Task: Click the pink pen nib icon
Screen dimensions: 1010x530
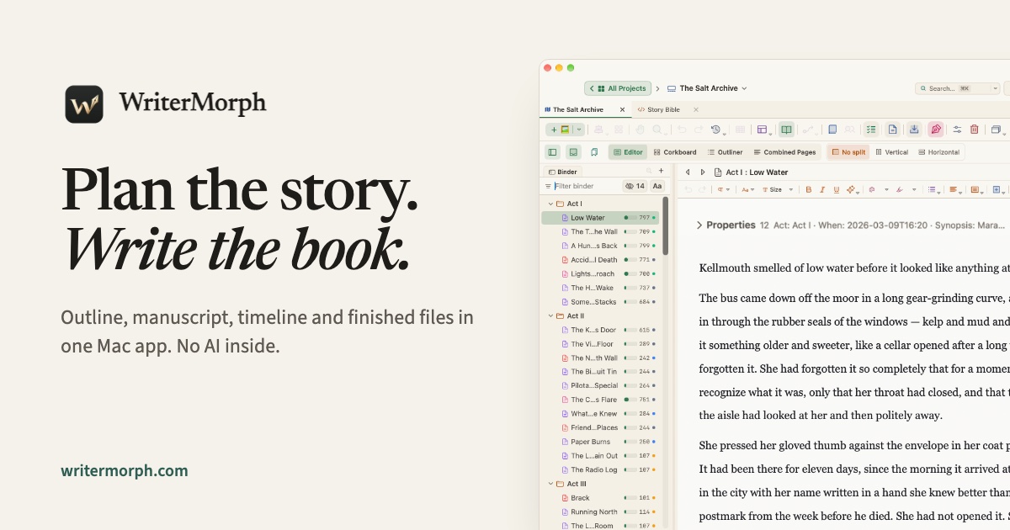Action: [936, 130]
